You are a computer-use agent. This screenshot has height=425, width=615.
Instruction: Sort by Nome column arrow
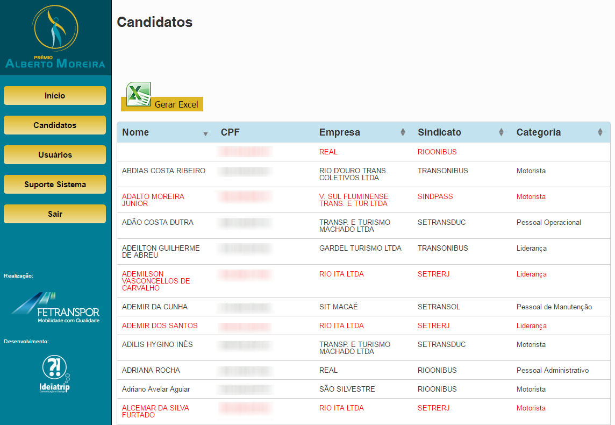[x=205, y=133]
